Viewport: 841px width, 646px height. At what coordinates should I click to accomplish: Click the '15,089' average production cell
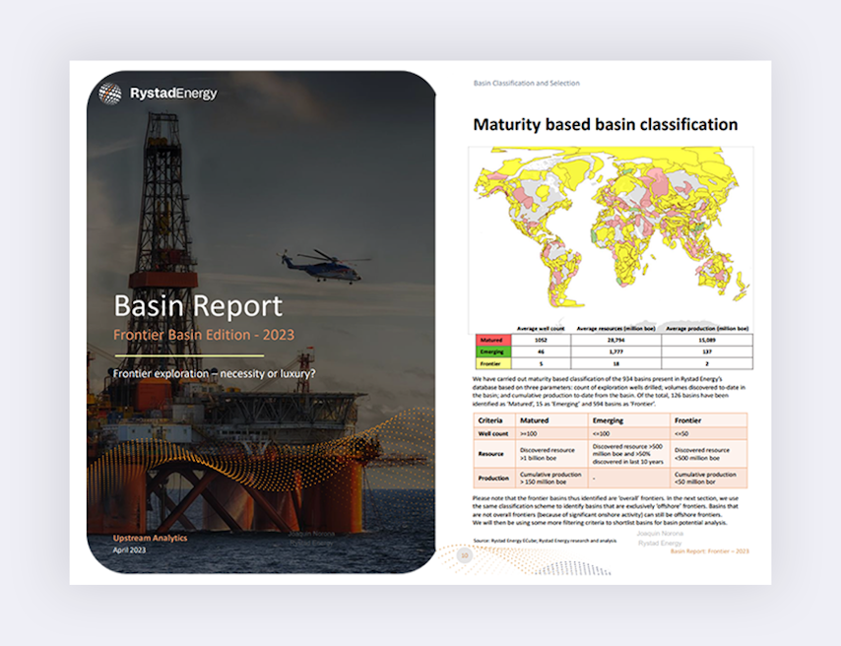(x=707, y=340)
